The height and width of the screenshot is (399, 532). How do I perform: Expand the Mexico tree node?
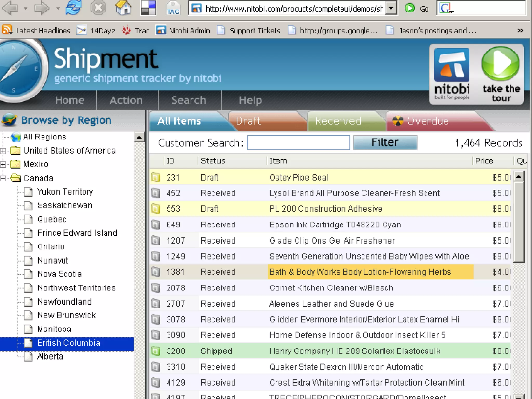click(3, 164)
